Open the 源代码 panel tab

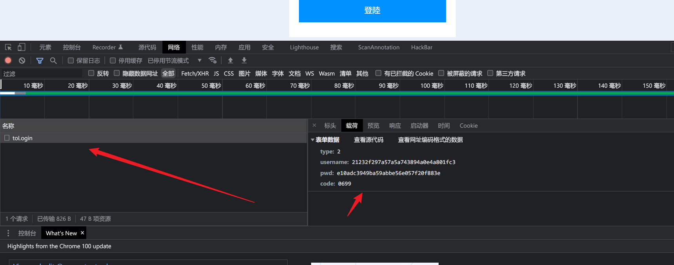(147, 47)
